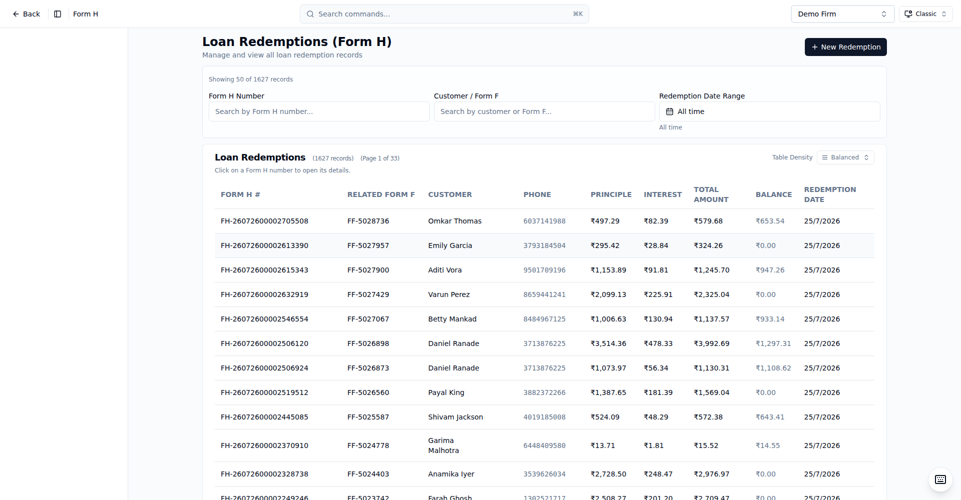This screenshot has height=500, width=961.
Task: Click the New Redemption button
Action: (846, 47)
